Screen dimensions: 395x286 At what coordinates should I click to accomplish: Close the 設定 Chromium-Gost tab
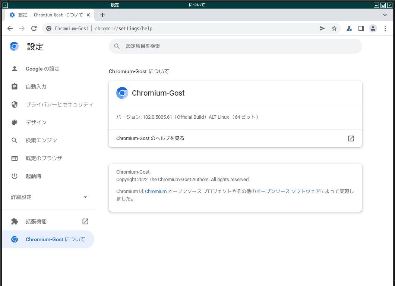[88, 15]
